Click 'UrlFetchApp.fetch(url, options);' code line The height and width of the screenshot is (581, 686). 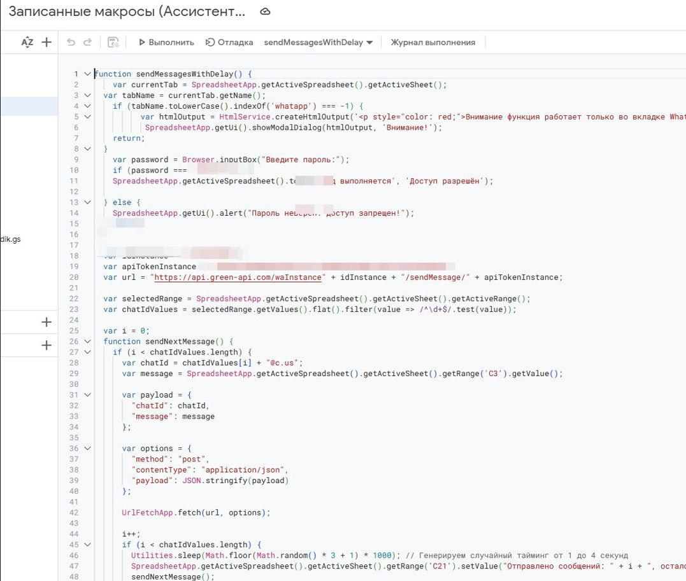(x=196, y=513)
